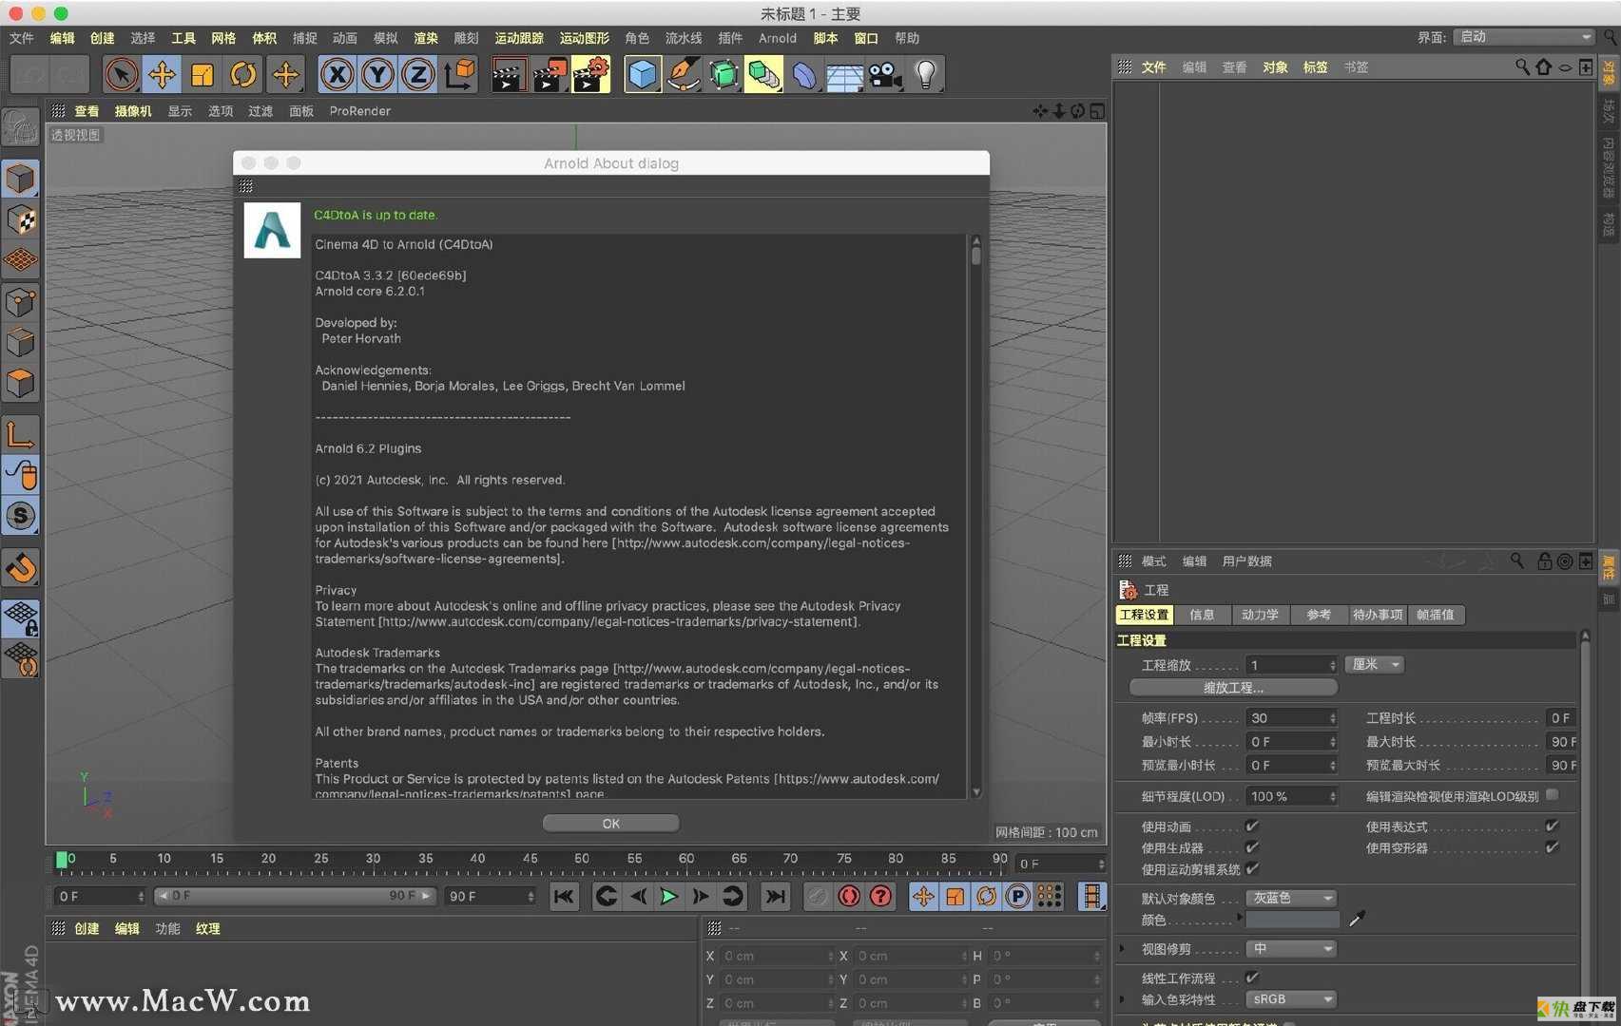
Task: Toggle snap magnet icon in sidebar
Action: coord(21,567)
